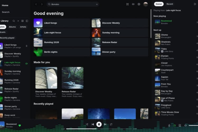
Task: Open the Liked Songs tile
Action: (62, 23)
